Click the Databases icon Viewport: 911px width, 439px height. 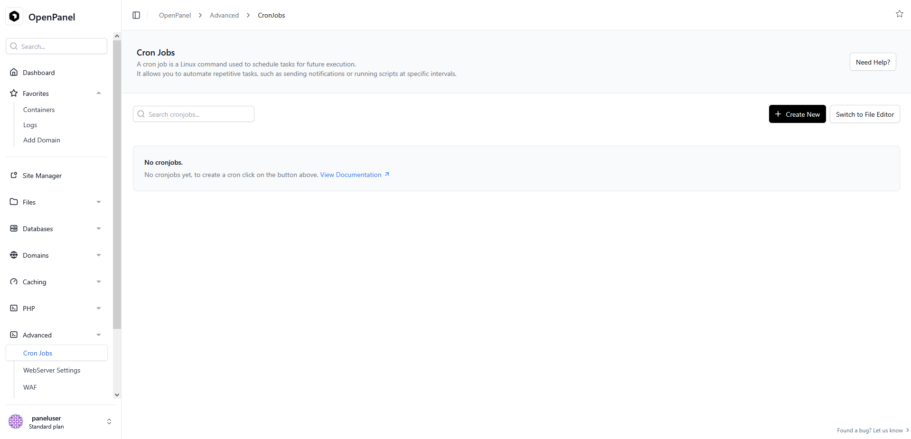[14, 228]
